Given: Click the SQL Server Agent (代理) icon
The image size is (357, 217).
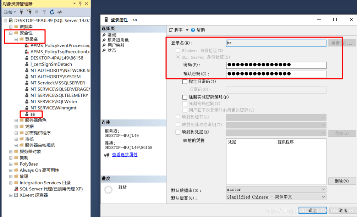Looking at the screenshot, I should [16, 189].
